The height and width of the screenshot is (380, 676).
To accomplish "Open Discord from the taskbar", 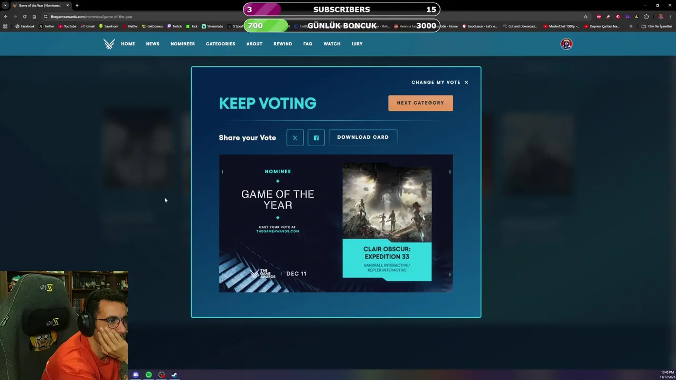I will pyautogui.click(x=136, y=375).
